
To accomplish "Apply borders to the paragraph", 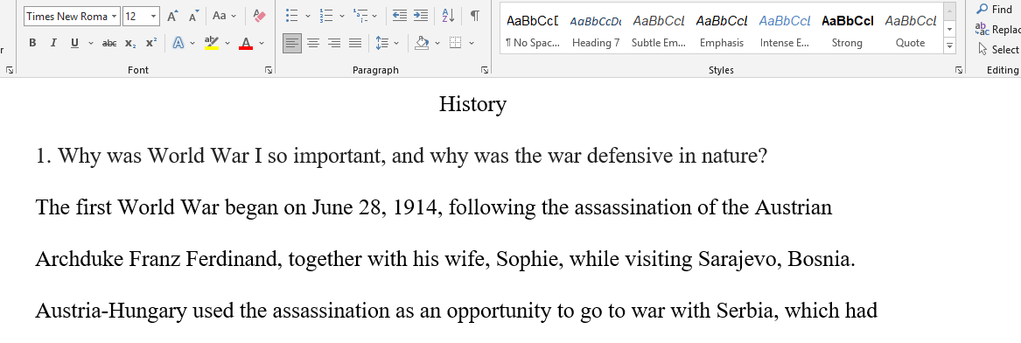I will click(456, 43).
